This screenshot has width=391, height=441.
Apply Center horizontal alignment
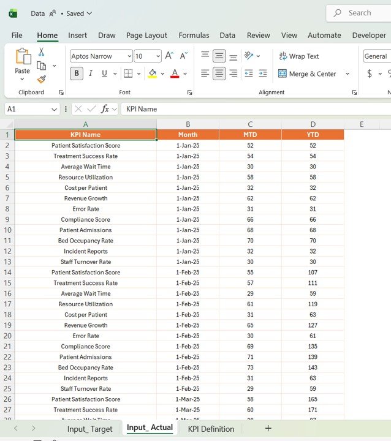click(x=219, y=73)
